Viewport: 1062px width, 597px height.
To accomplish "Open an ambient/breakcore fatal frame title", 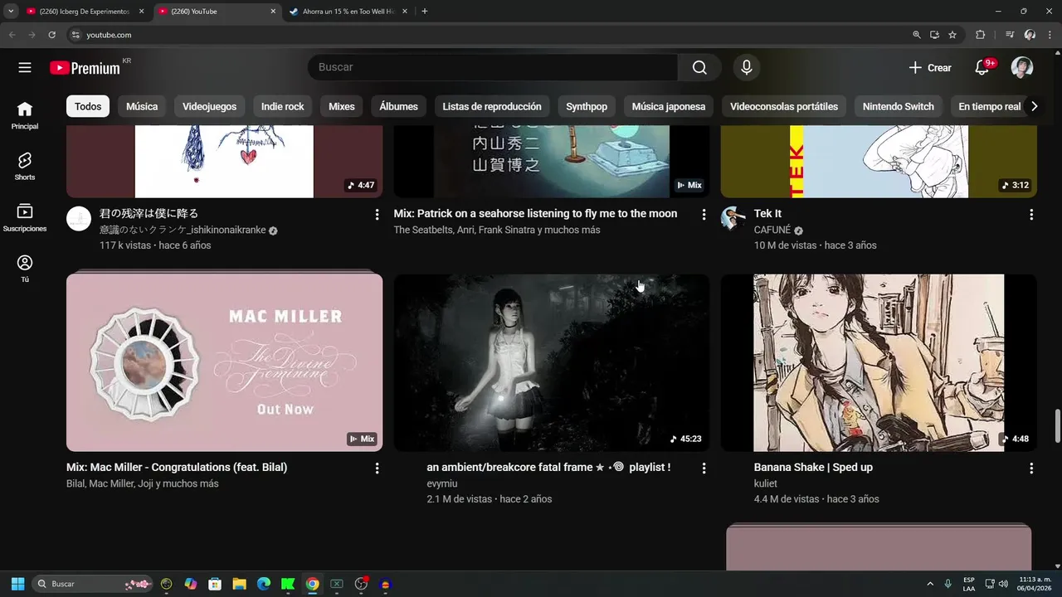I will point(548,468).
